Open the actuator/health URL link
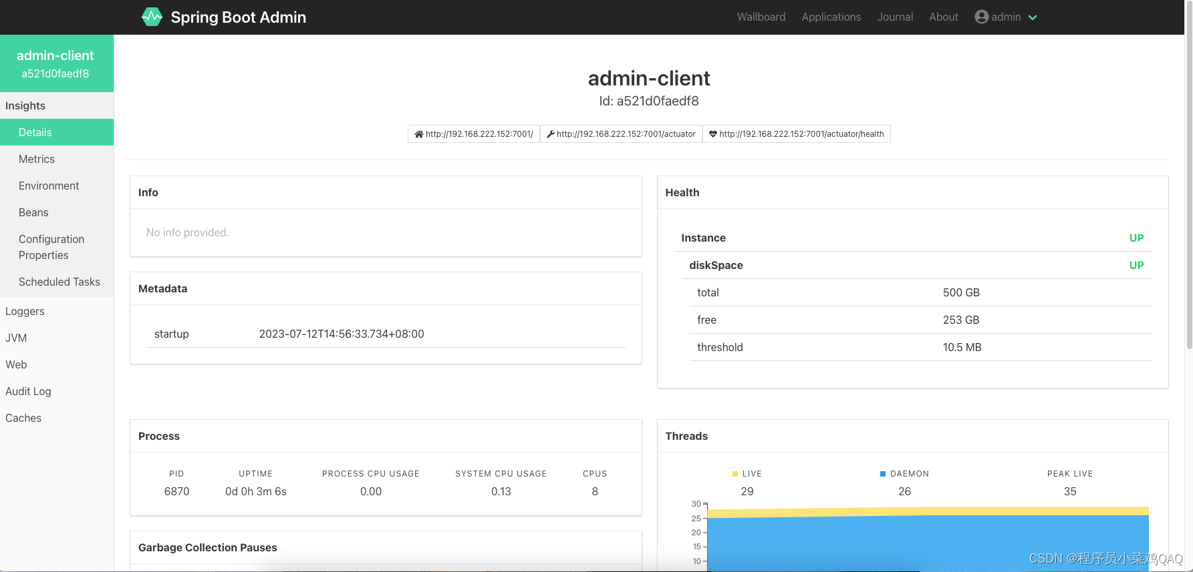This screenshot has width=1193, height=572. [x=796, y=134]
